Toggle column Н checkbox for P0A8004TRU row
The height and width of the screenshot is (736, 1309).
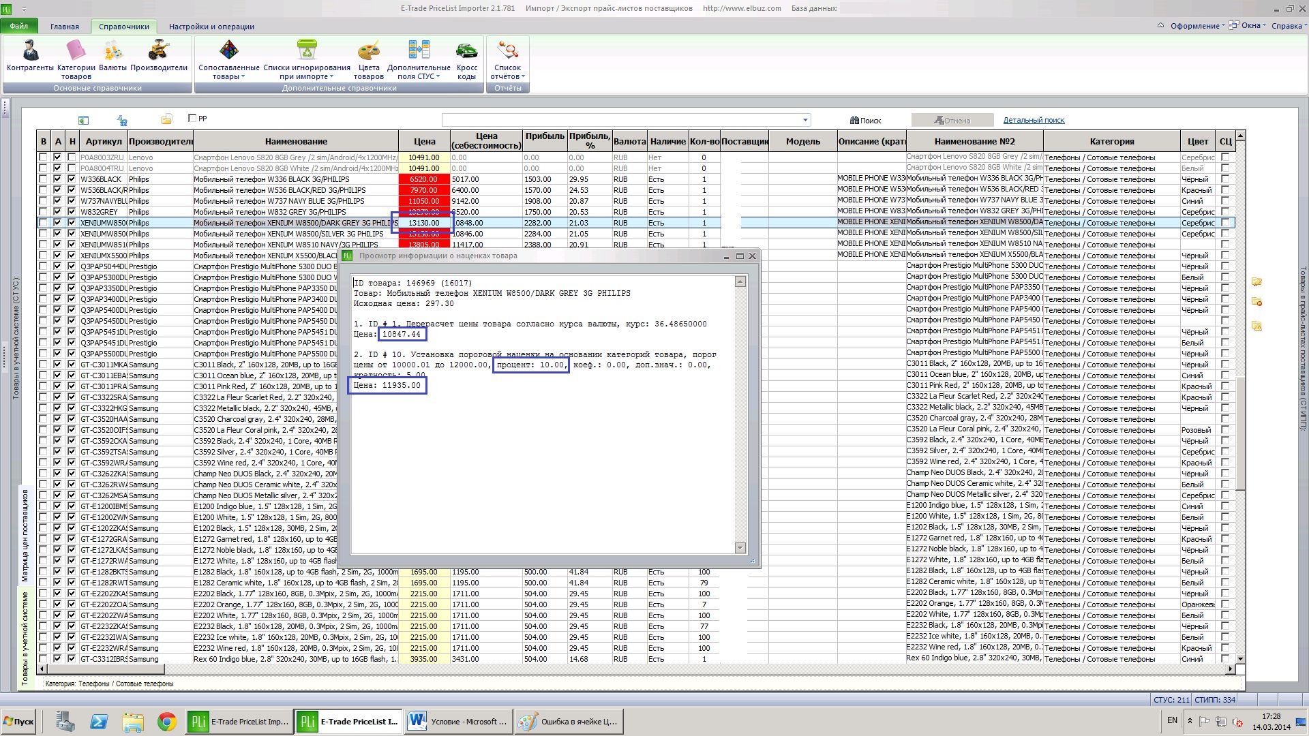coord(72,168)
